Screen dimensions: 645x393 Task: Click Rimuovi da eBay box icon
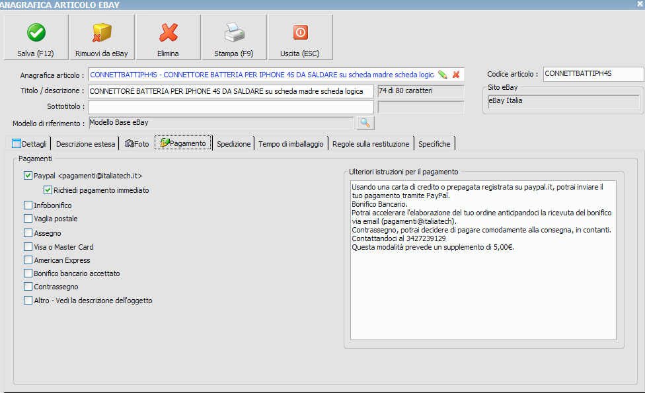102,38
